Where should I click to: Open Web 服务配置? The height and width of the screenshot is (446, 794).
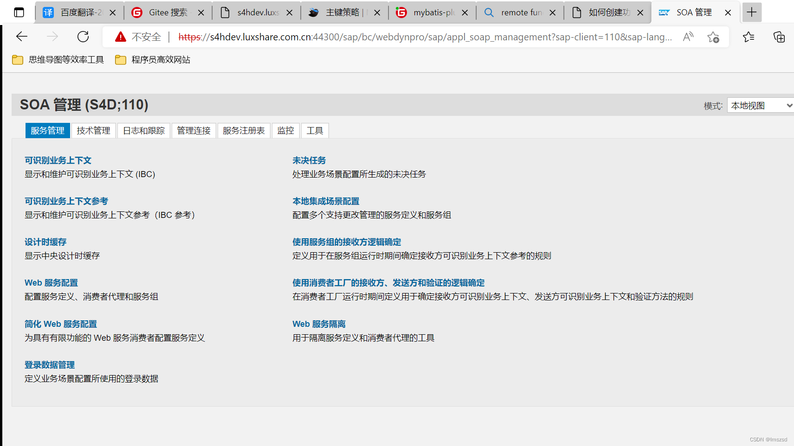[x=51, y=283]
